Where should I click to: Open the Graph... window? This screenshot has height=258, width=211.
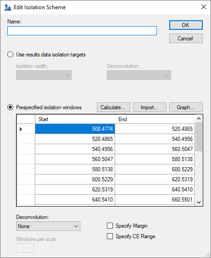pos(186,107)
